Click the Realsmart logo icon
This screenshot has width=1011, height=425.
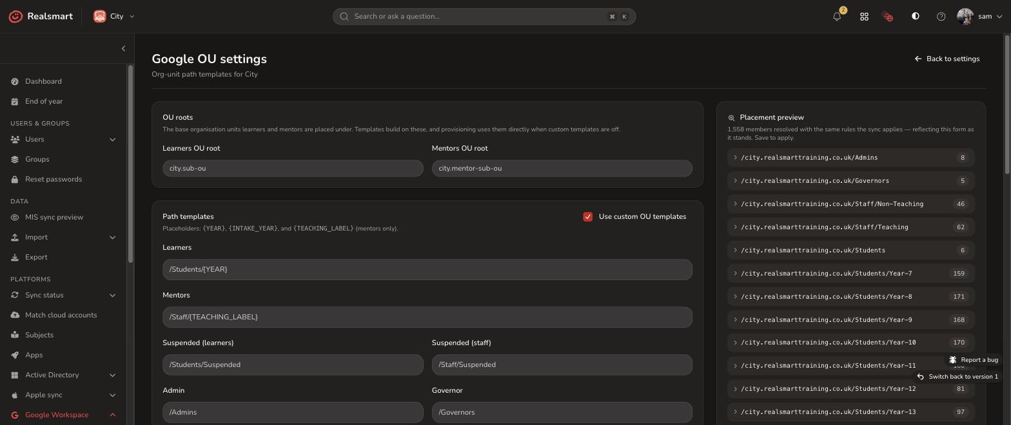tap(15, 16)
